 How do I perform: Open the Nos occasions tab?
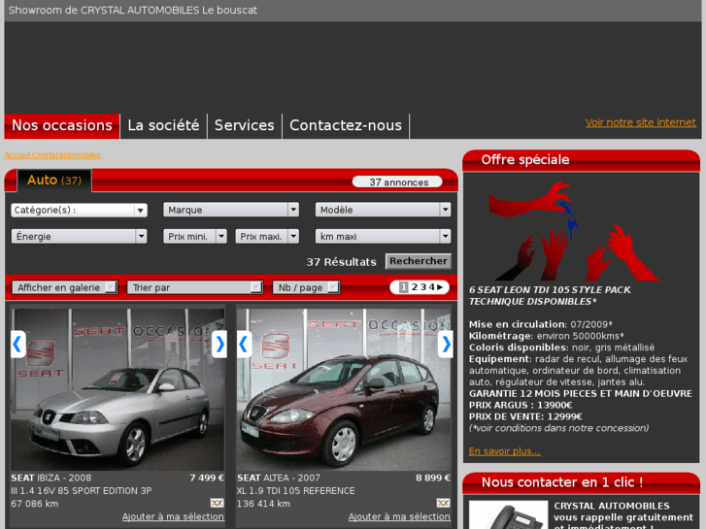coord(62,125)
